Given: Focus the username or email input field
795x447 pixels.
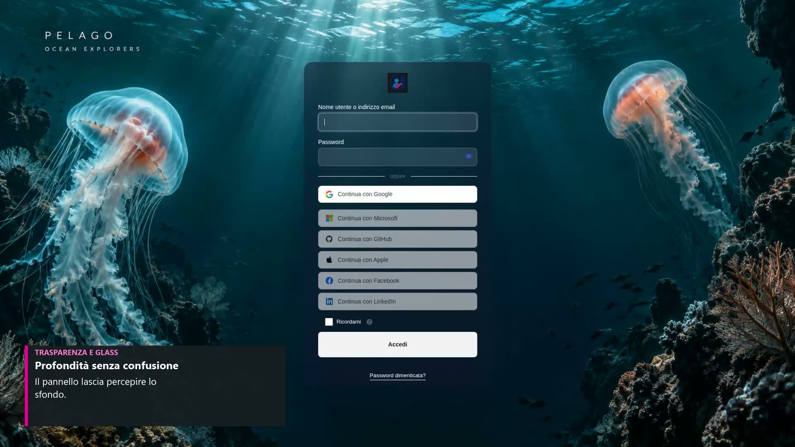Looking at the screenshot, I should click(397, 122).
